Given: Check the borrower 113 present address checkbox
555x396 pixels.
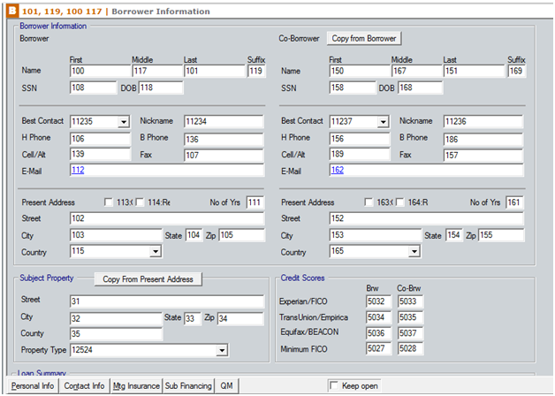Looking at the screenshot, I should [108, 202].
